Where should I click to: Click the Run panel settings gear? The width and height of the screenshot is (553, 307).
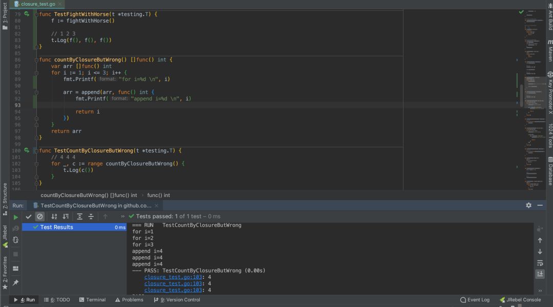(528, 205)
